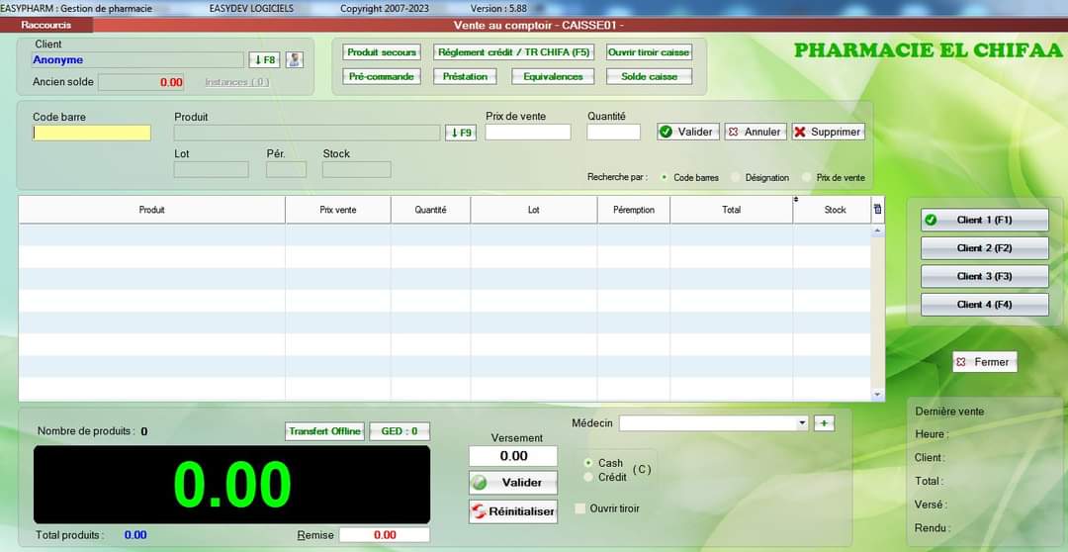This screenshot has width=1068, height=552.
Task: Click the Anonyme client name field
Action: (137, 60)
